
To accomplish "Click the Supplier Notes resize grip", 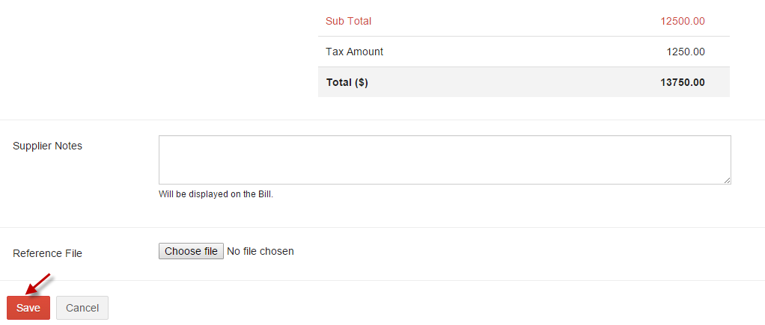I will [727, 180].
